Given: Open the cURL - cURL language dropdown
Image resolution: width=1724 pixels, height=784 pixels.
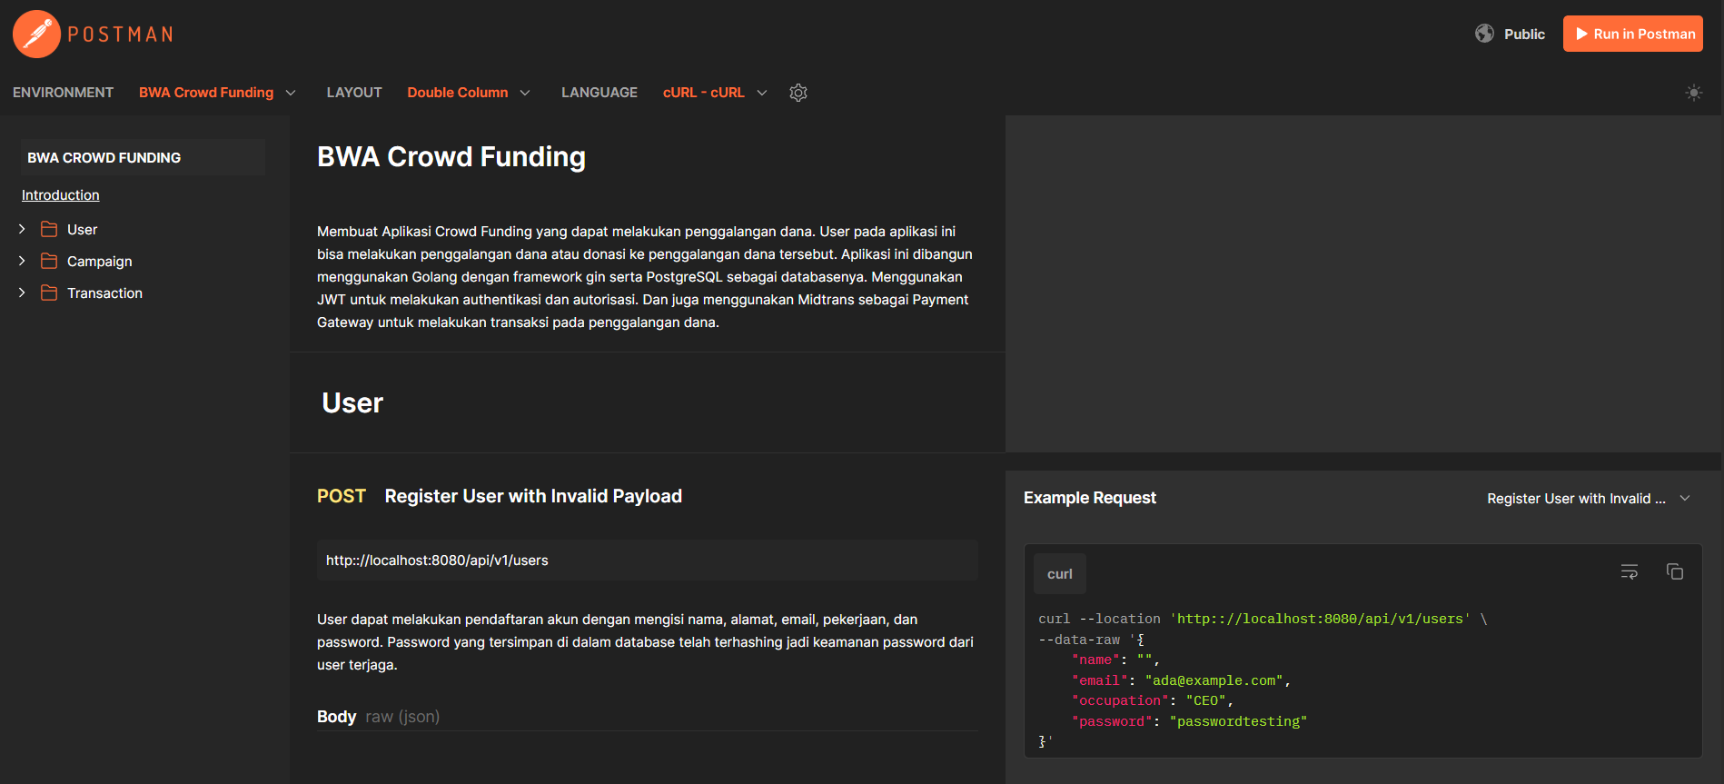Looking at the screenshot, I should pos(715,93).
